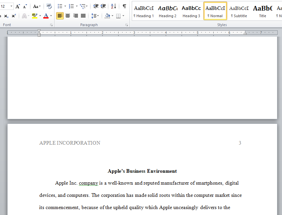Click the Shrink Font icon
The image size is (282, 215).
click(25, 7)
